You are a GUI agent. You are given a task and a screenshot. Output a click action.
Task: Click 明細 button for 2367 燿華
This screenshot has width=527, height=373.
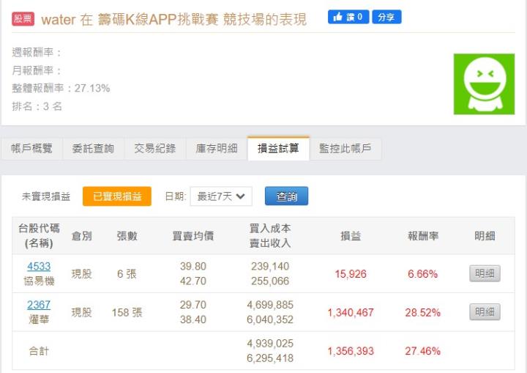pos(485,312)
